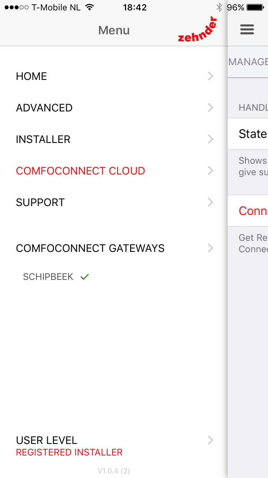
Task: Open the SUPPORT menu item
Action: pyautogui.click(x=40, y=202)
